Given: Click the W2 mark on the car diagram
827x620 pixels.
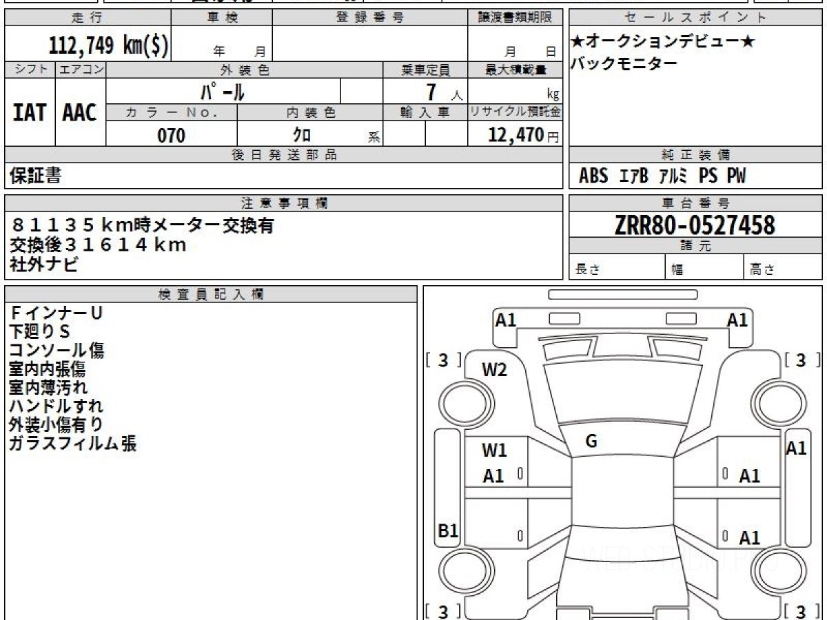Looking at the screenshot, I should click(x=494, y=370).
